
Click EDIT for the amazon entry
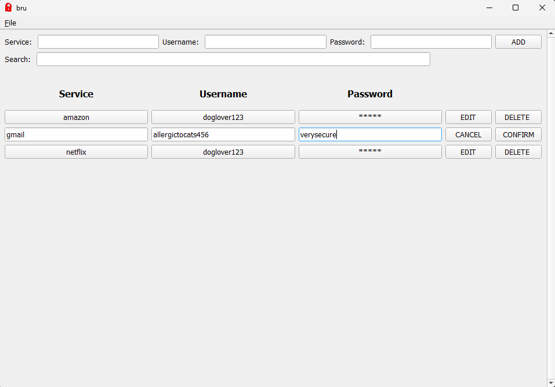click(x=468, y=117)
